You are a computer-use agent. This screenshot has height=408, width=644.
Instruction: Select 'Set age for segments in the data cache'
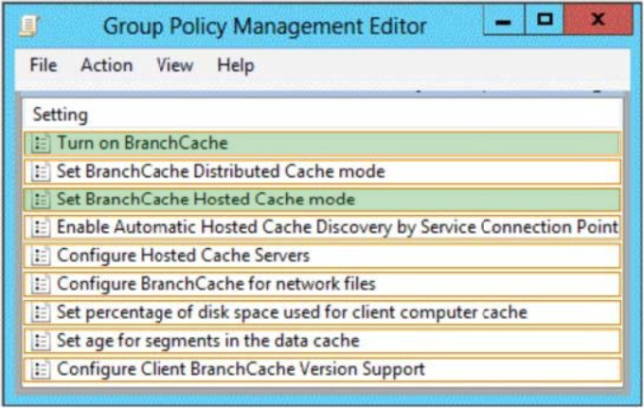[208, 341]
